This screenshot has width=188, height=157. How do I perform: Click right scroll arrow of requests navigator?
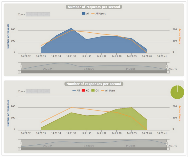pyautogui.click(x=168, y=72)
